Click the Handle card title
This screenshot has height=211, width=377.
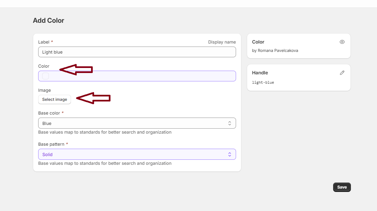click(260, 73)
